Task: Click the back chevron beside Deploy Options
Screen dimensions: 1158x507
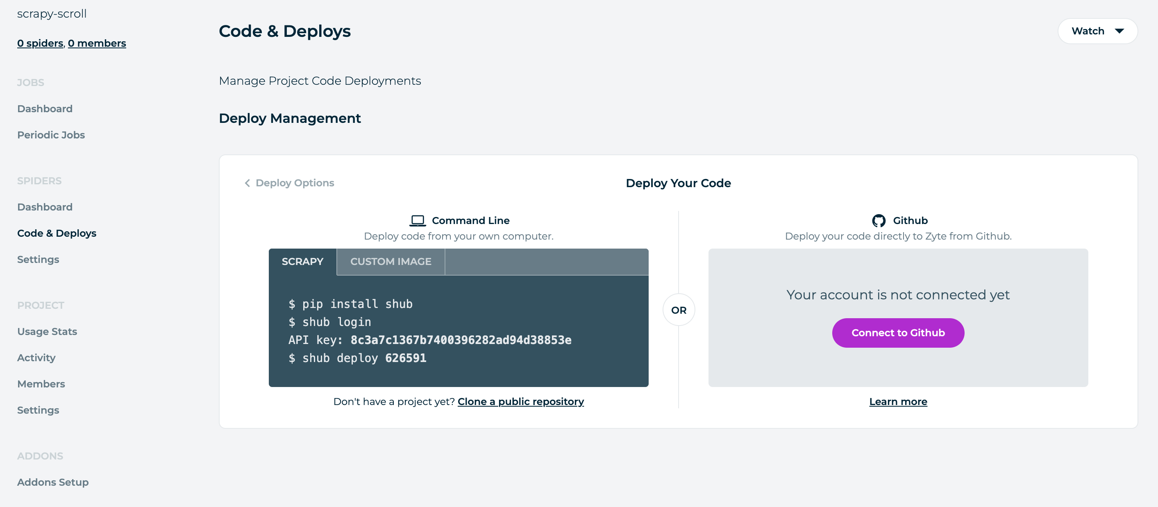Action: [x=247, y=183]
